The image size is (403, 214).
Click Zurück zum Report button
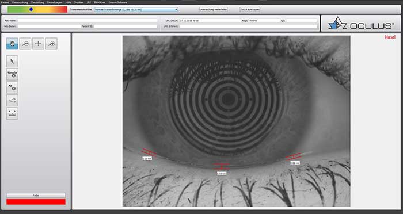point(250,9)
